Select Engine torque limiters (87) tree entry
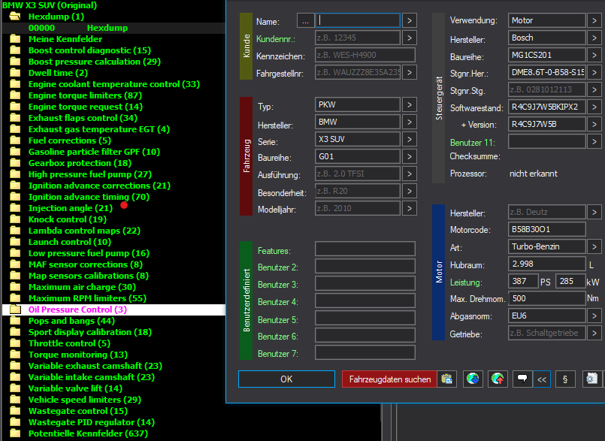The image size is (605, 441). [85, 95]
